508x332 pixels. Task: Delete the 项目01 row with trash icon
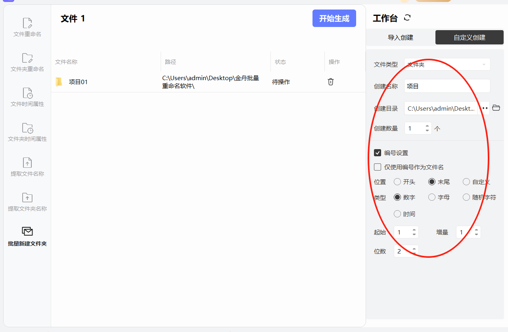pos(331,82)
